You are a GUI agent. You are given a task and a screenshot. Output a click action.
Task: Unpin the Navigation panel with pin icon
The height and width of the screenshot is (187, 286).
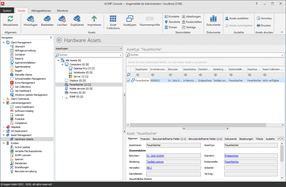point(51,37)
